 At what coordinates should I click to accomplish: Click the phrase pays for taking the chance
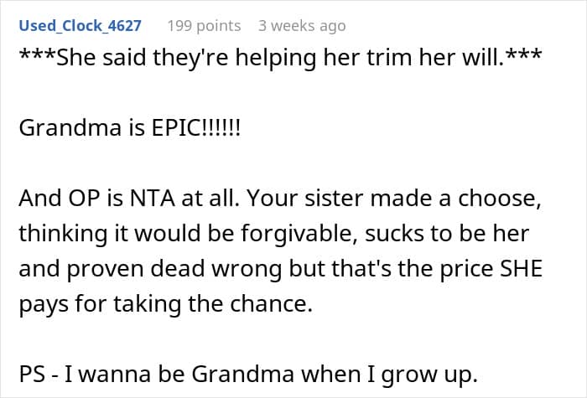pos(165,303)
